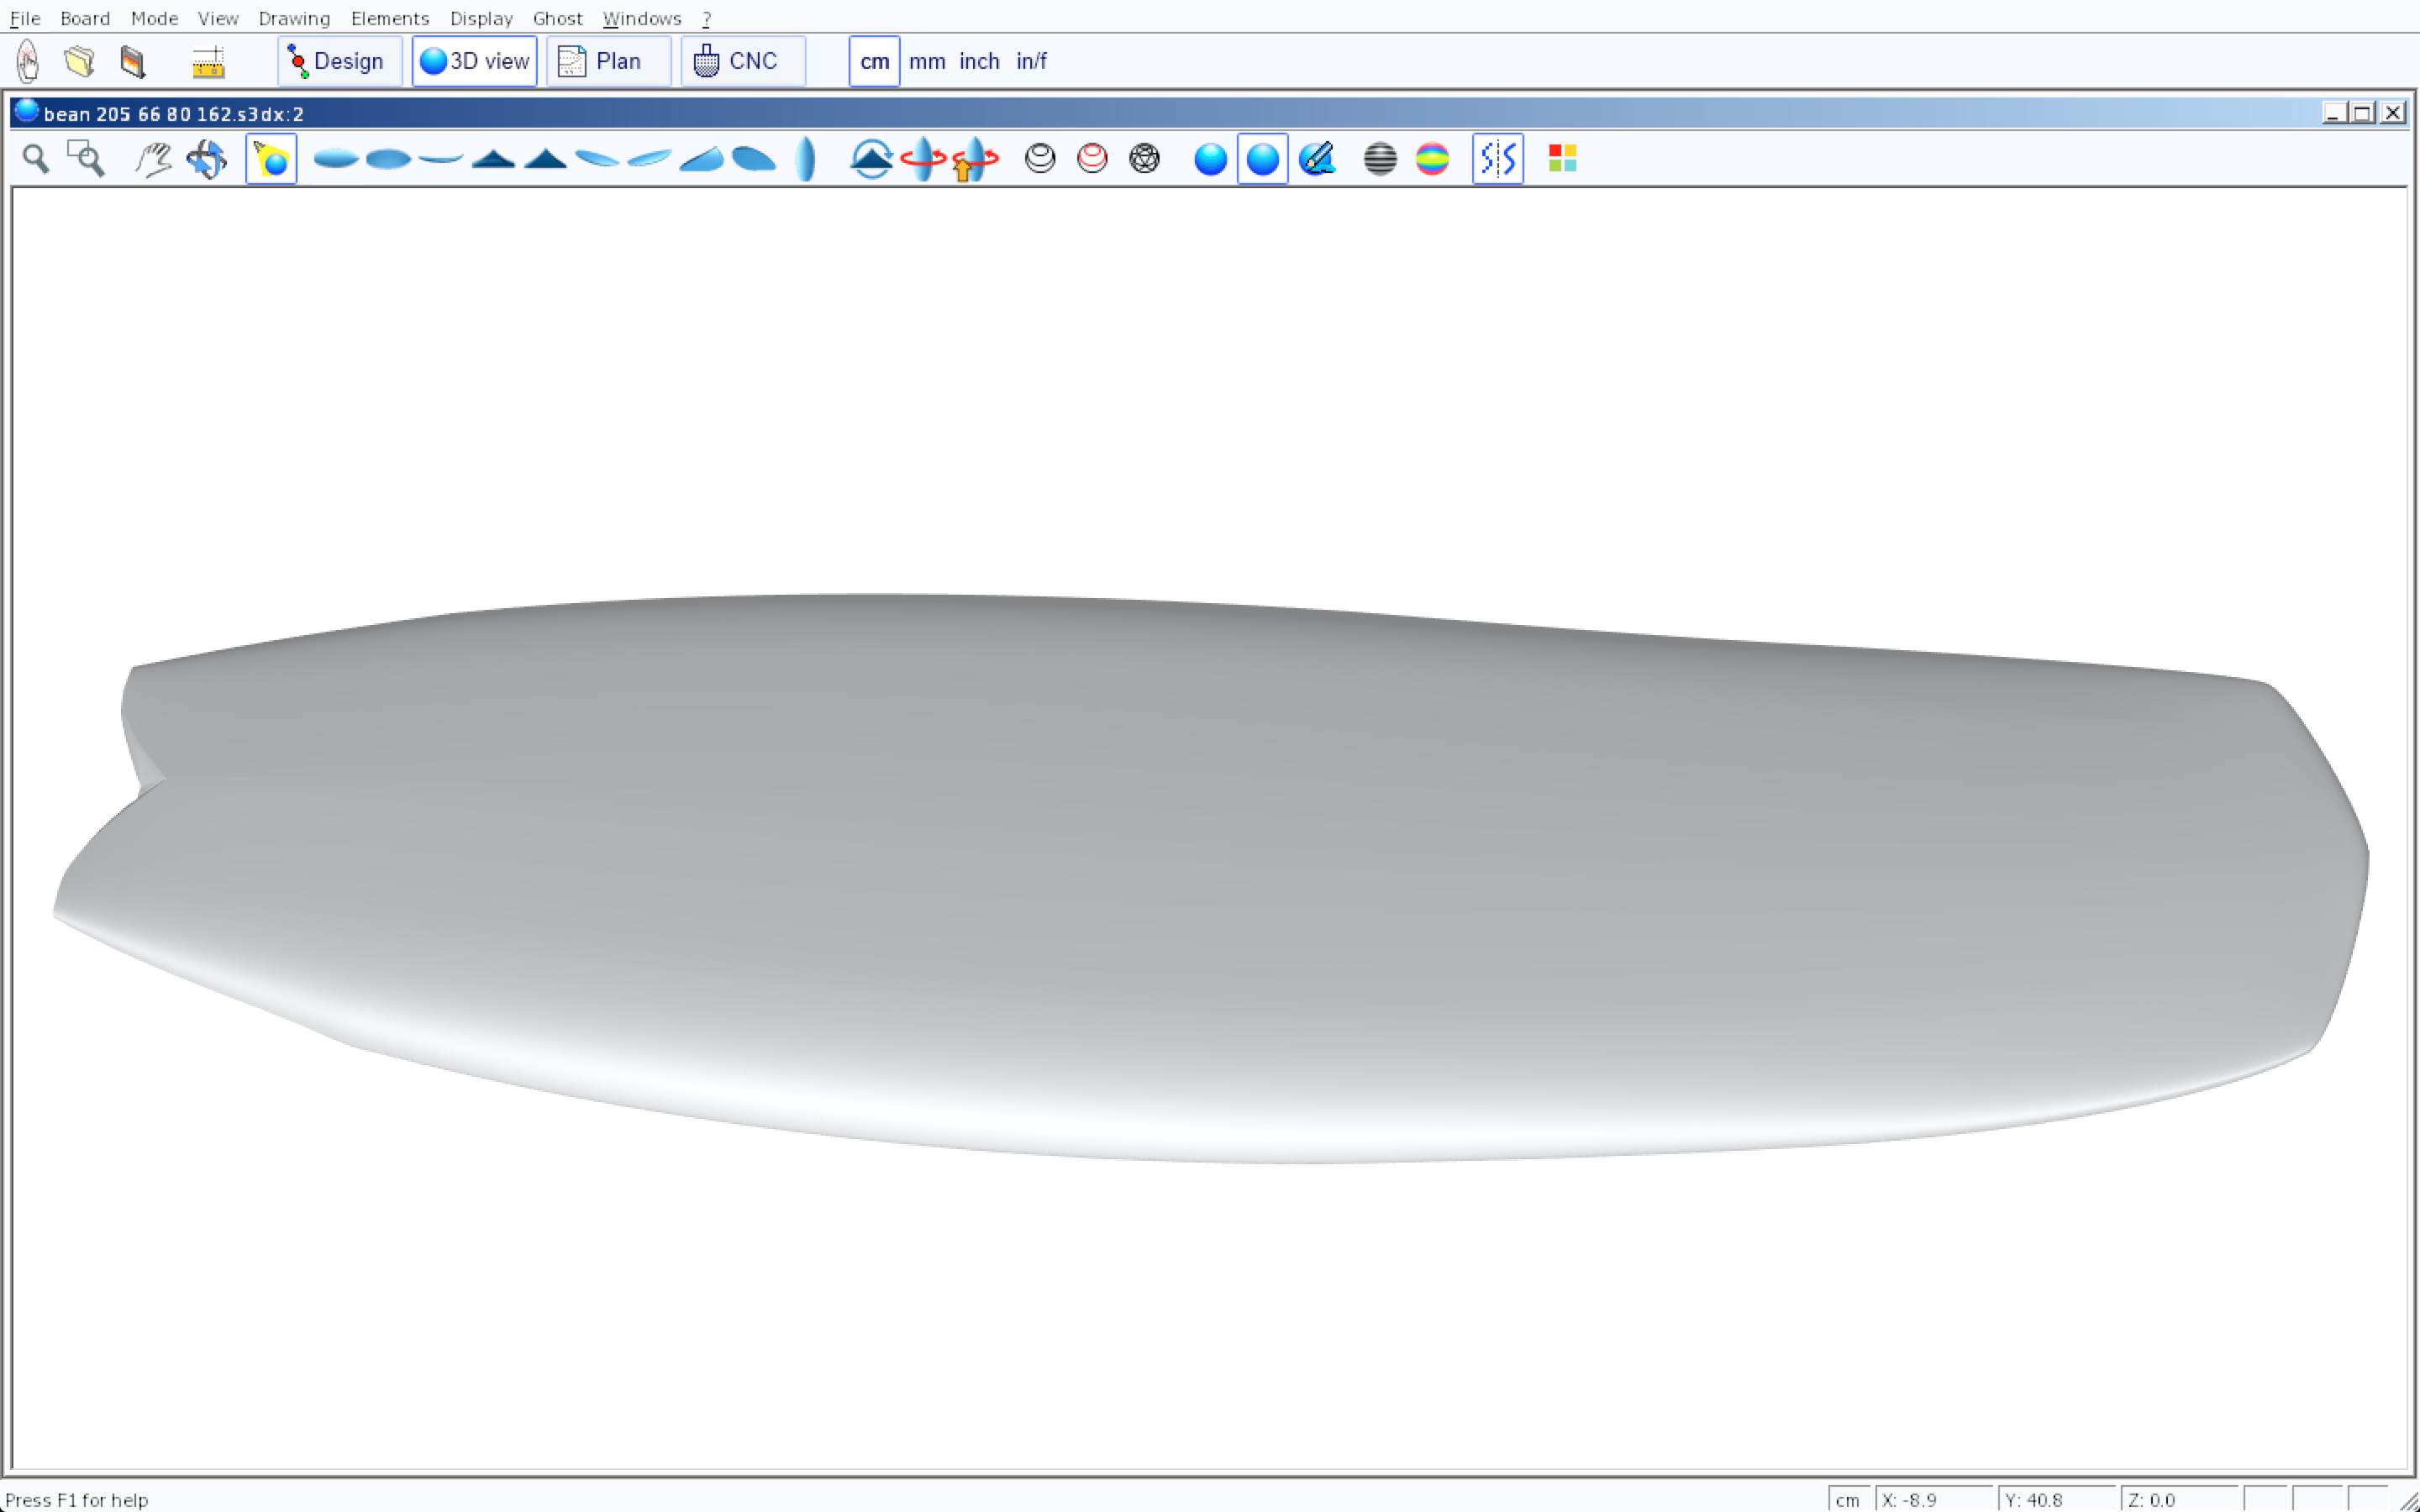Select cm units
This screenshot has width=2420, height=1512.
pyautogui.click(x=874, y=61)
